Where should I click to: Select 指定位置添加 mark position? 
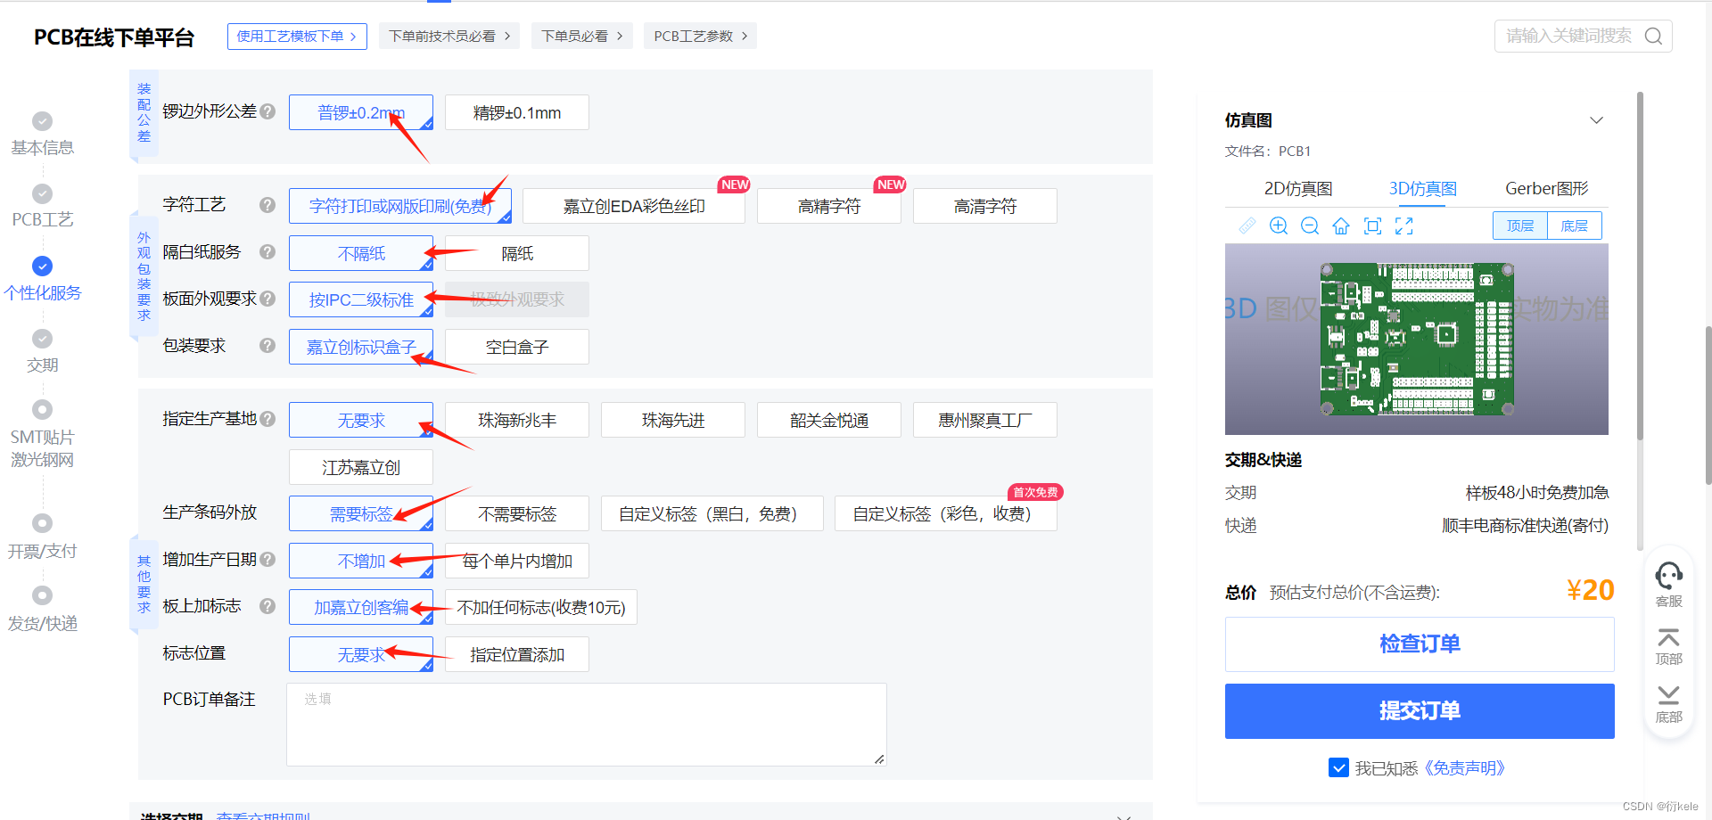pos(517,654)
